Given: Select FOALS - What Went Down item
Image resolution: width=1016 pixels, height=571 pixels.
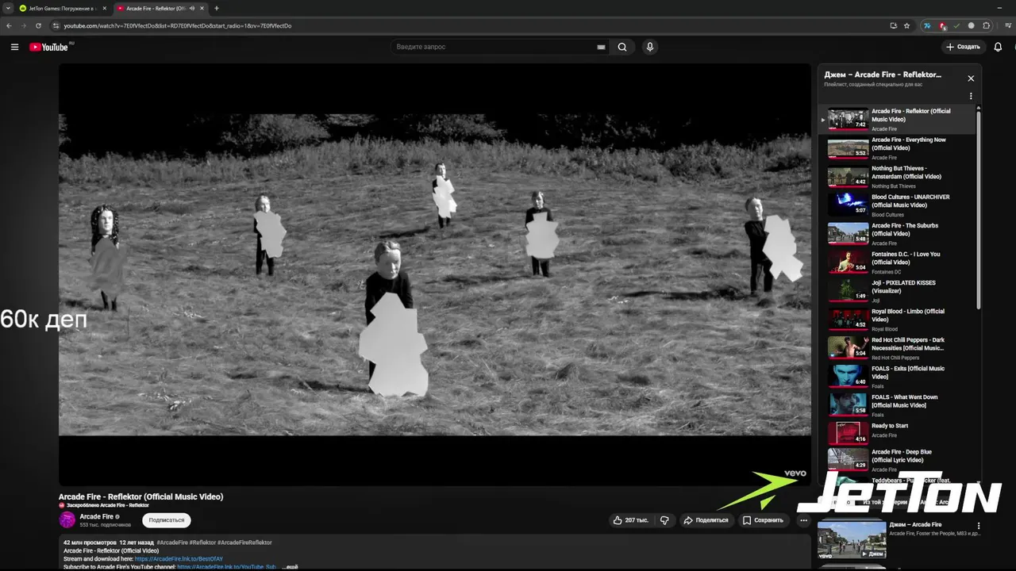Looking at the screenshot, I should (x=897, y=405).
